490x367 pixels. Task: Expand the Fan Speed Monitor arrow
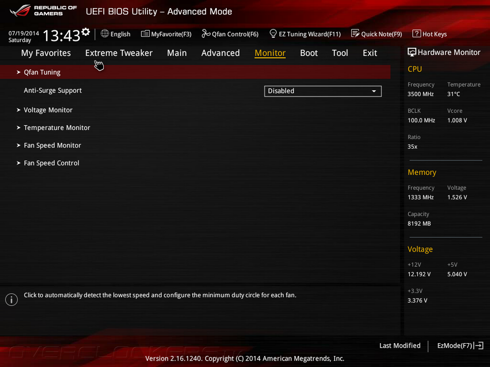coord(18,145)
